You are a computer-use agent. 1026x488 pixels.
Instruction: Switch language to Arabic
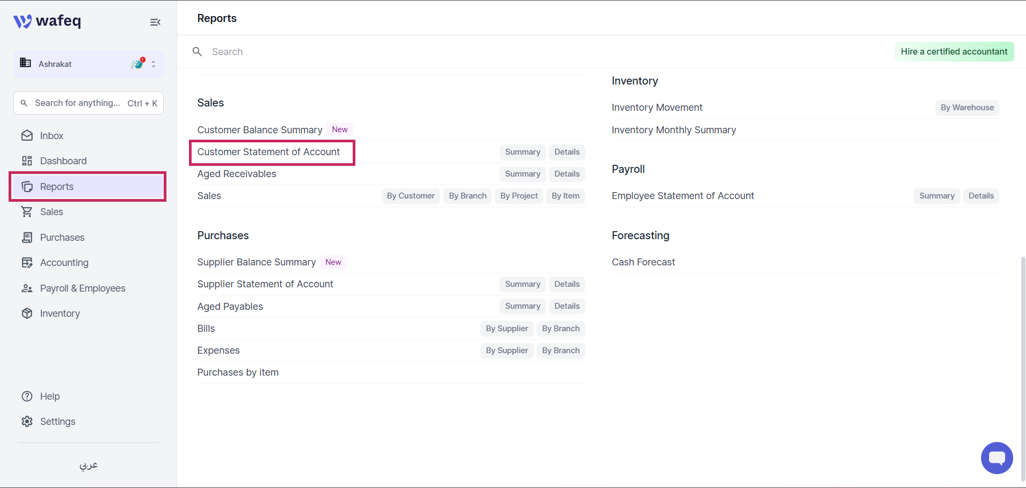click(x=88, y=465)
